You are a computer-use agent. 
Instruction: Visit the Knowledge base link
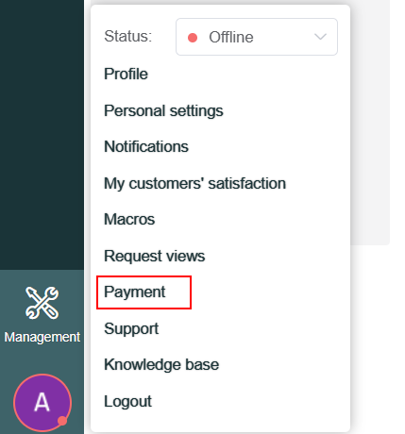tap(161, 365)
